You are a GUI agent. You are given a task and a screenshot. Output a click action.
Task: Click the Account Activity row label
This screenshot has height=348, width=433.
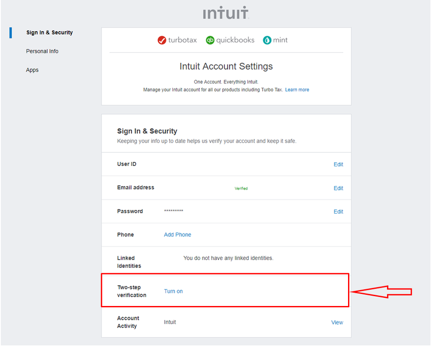pyautogui.click(x=128, y=322)
